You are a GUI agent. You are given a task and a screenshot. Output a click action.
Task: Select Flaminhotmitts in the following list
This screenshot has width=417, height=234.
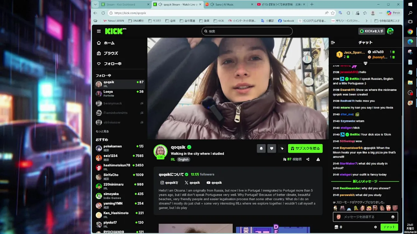click(x=120, y=113)
